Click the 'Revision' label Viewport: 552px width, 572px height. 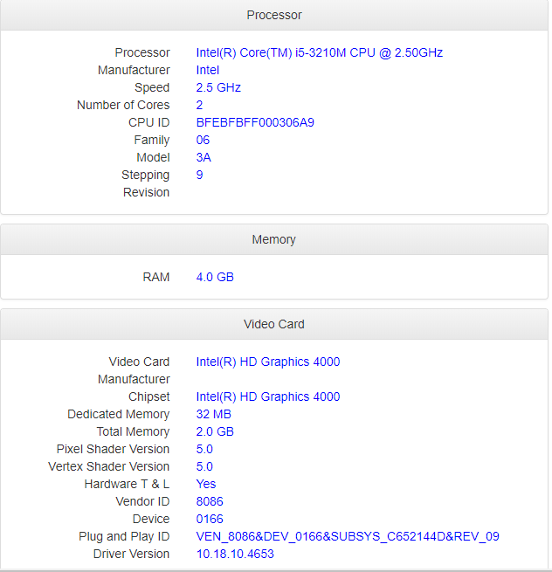(147, 192)
